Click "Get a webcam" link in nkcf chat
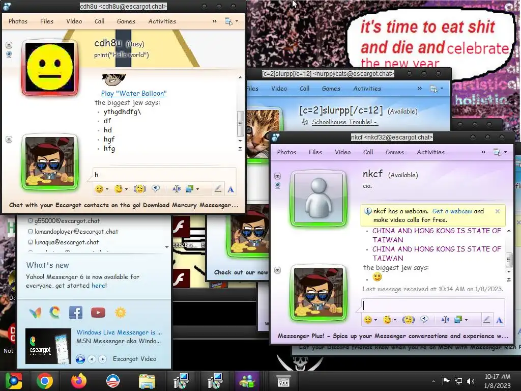 point(452,211)
